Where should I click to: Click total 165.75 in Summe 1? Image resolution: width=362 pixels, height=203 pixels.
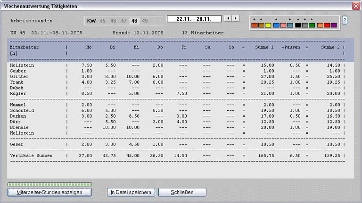pyautogui.click(x=266, y=156)
